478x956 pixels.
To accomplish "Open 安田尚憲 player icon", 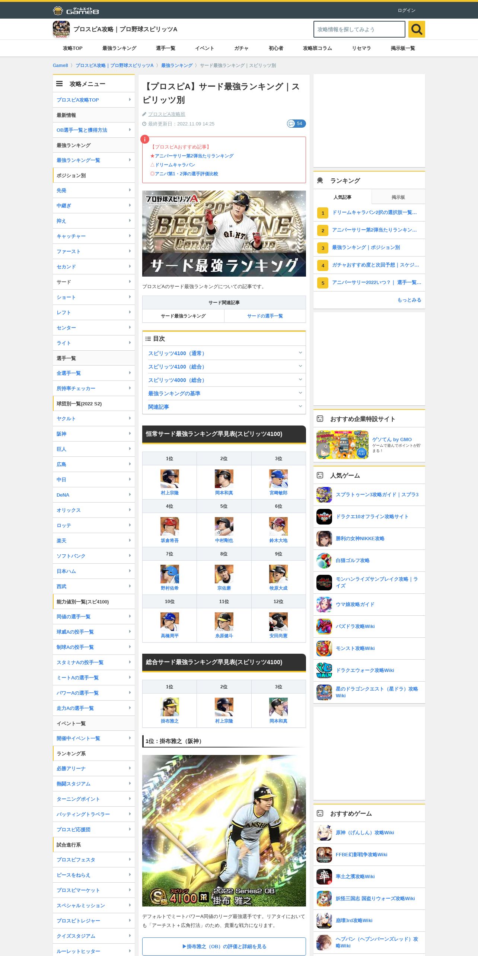I will point(278,622).
